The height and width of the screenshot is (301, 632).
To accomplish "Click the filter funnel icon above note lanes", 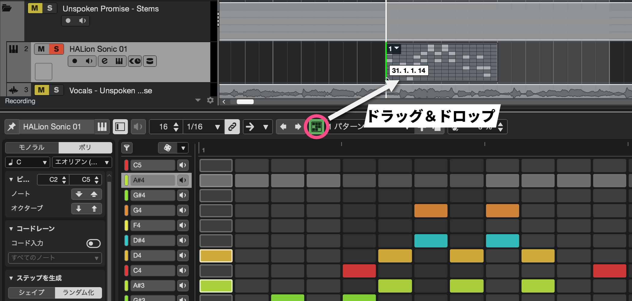I will (127, 148).
